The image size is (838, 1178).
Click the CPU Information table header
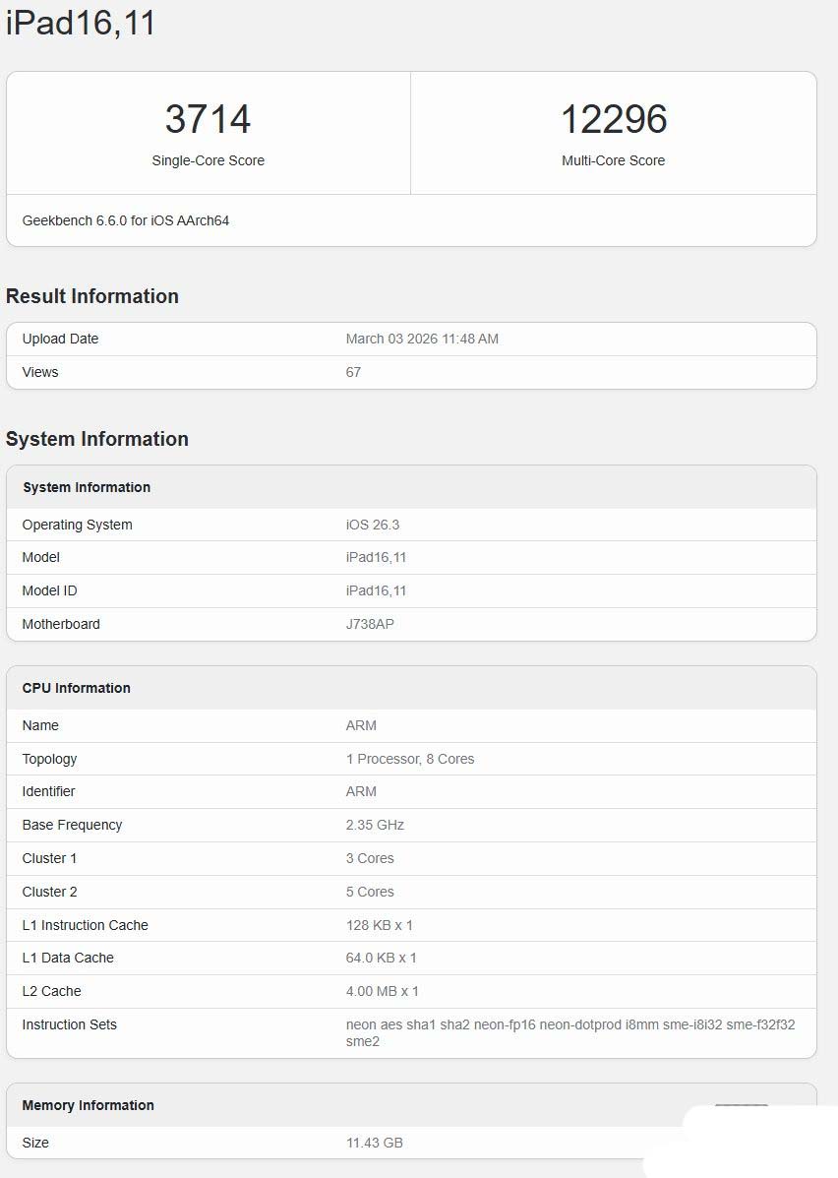[77, 688]
